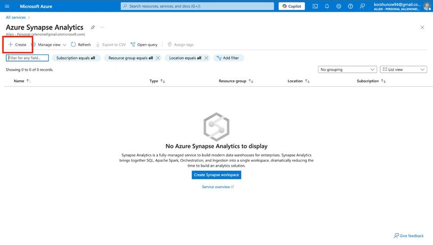Open Copilot

point(291,6)
